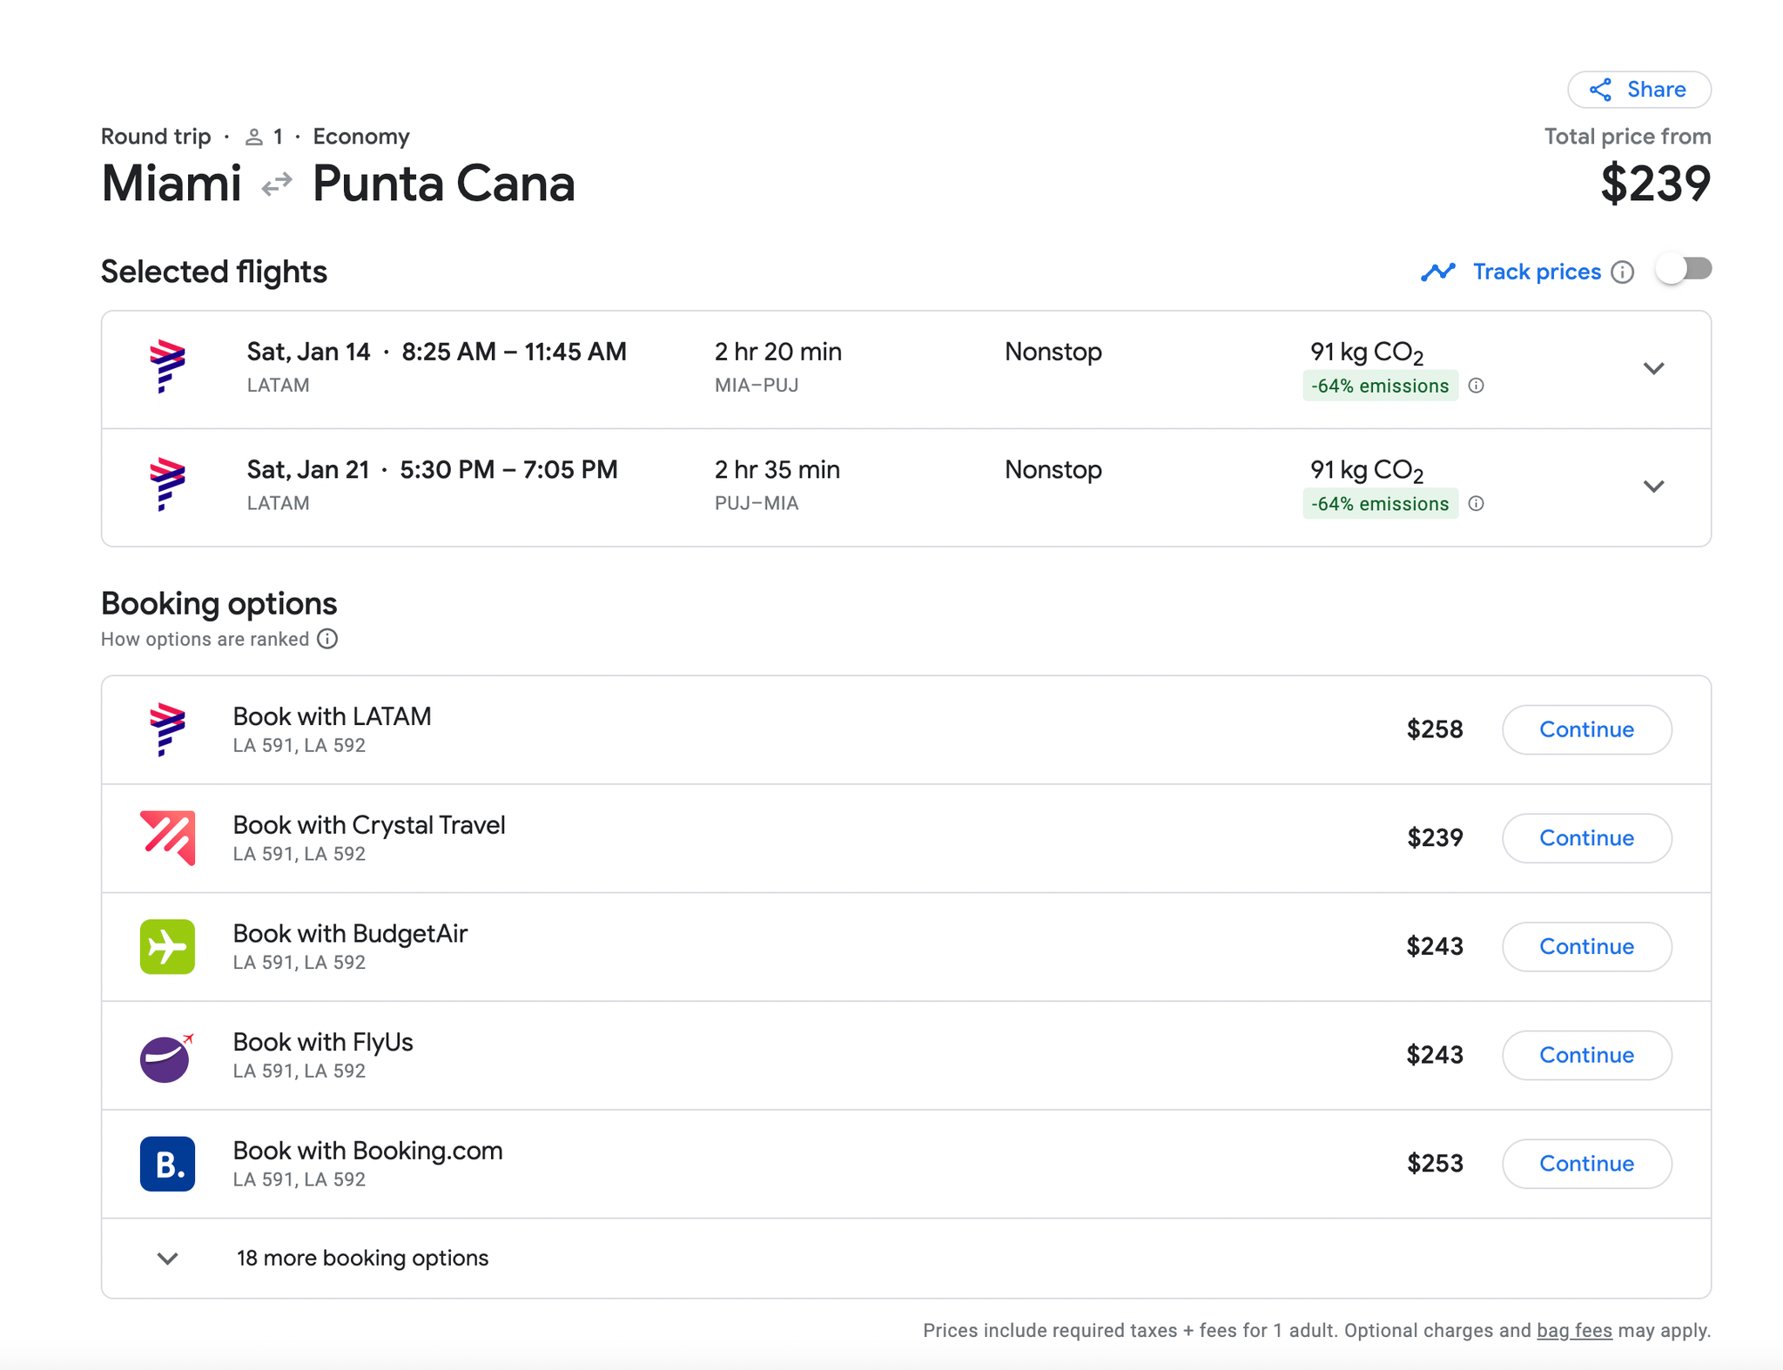Viewport: 1783px width, 1370px height.
Task: Continue booking with Crystal Travel for $239
Action: [1586, 837]
